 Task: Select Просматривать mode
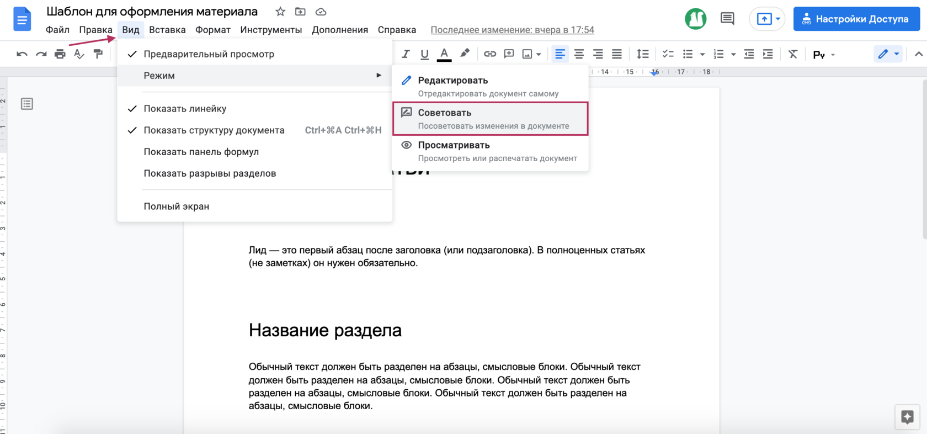[x=490, y=151]
